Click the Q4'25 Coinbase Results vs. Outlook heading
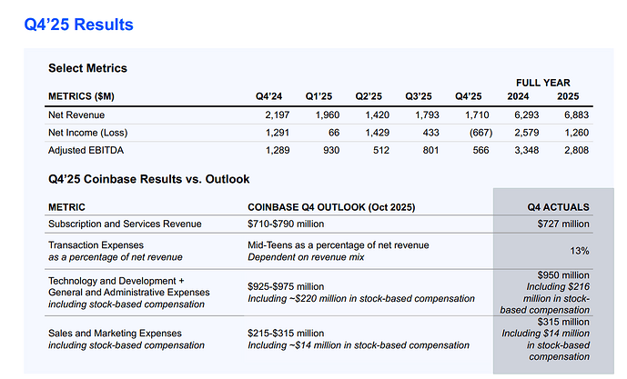 click(x=148, y=179)
